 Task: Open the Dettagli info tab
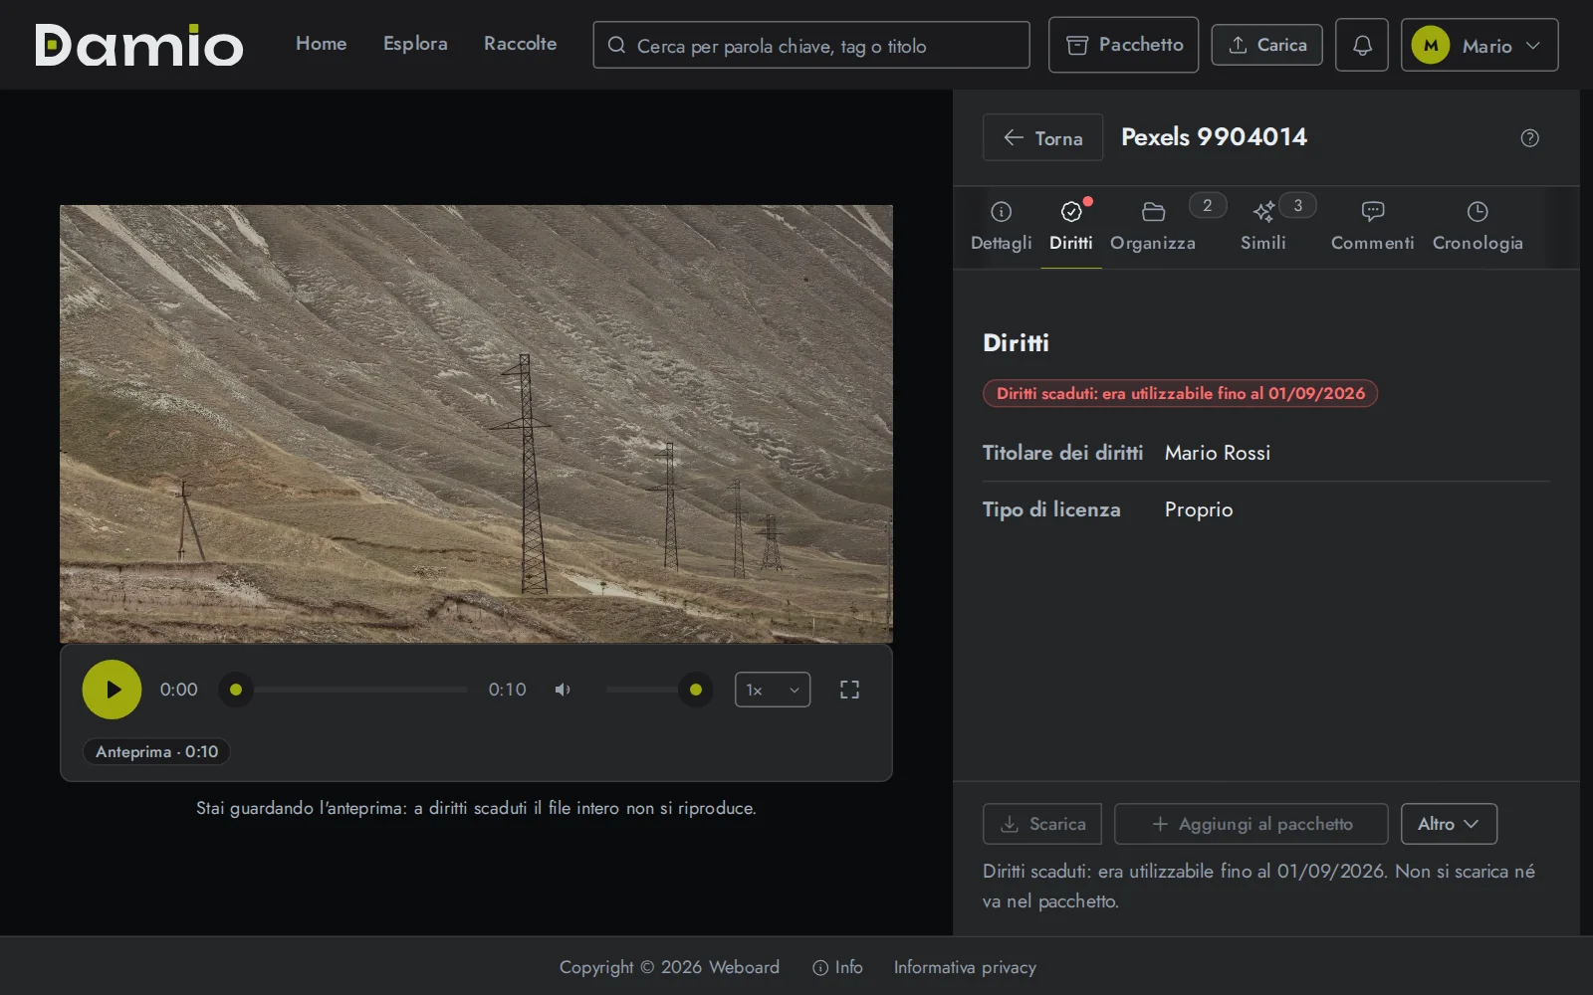1002,227
